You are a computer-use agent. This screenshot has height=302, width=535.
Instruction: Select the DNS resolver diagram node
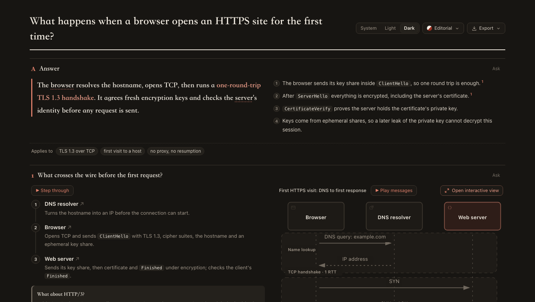(394, 216)
